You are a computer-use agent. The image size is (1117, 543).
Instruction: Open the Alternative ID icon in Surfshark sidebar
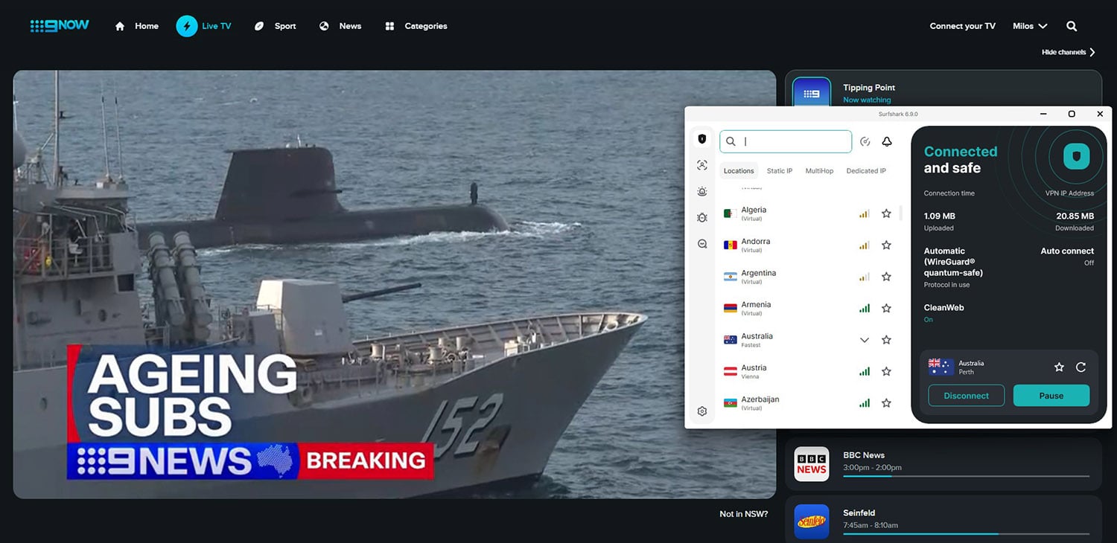click(x=701, y=165)
